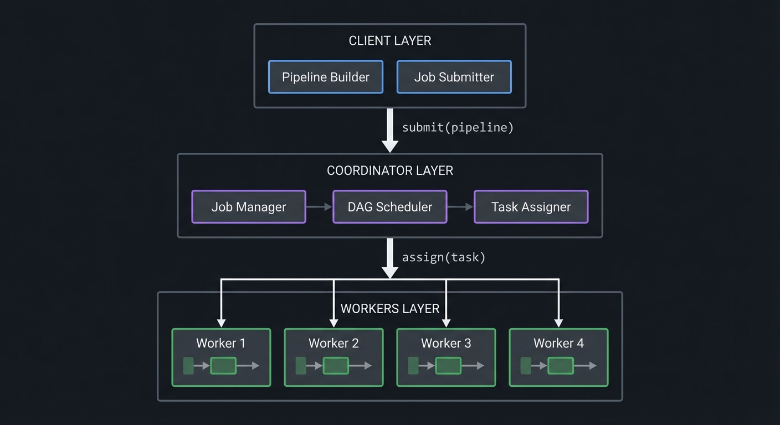Open the DAG Scheduler component
This screenshot has height=425, width=780.
click(x=389, y=206)
